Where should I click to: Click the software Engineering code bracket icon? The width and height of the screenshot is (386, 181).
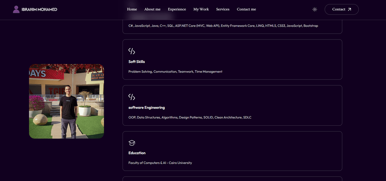pos(132,97)
